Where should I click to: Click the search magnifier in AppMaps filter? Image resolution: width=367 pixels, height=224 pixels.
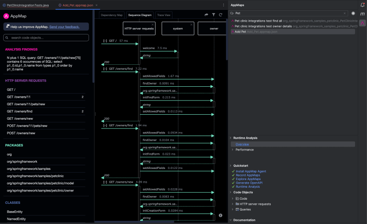click(232, 13)
